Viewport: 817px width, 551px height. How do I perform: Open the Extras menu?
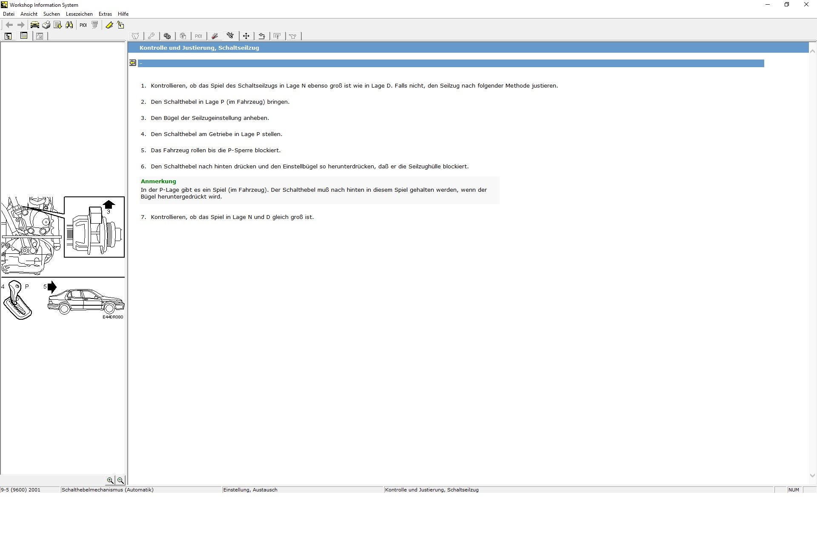pos(105,14)
